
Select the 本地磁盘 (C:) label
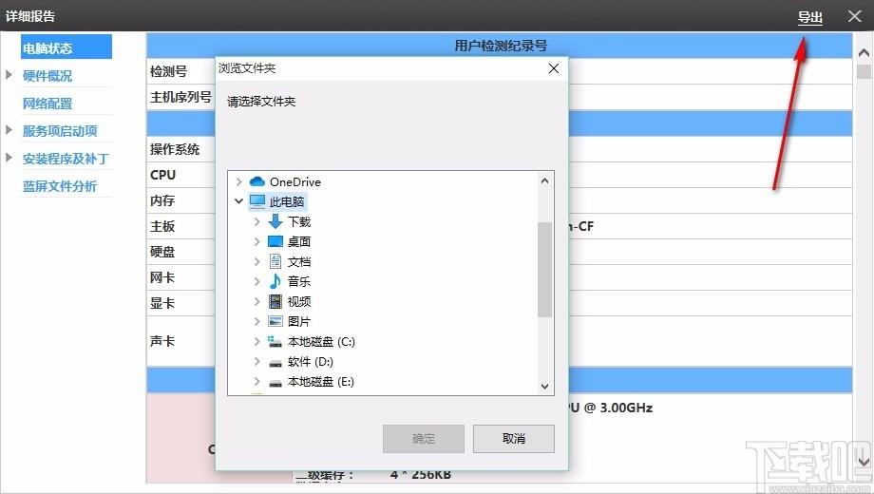(x=321, y=342)
